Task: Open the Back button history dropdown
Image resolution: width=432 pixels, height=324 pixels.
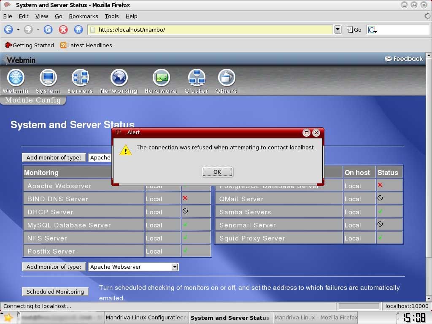Action: (x=18, y=30)
